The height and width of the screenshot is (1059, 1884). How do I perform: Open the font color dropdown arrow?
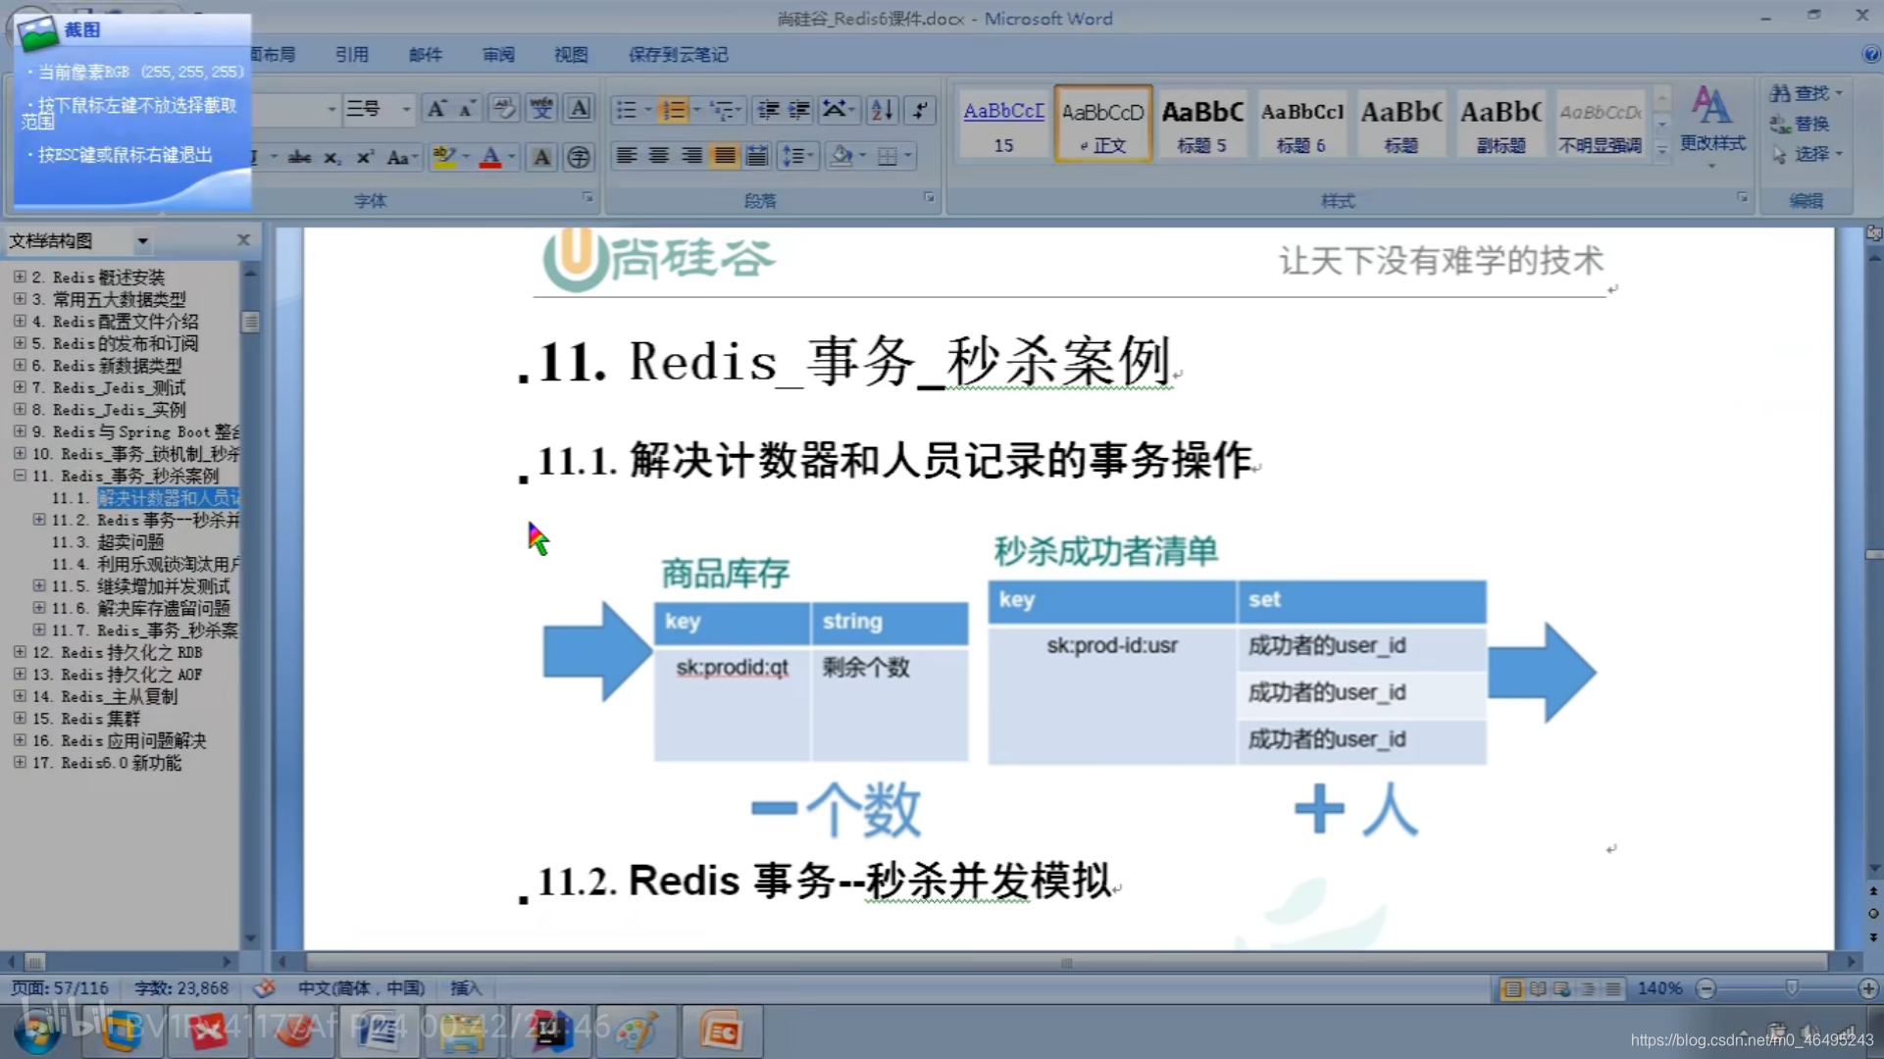[x=511, y=157]
